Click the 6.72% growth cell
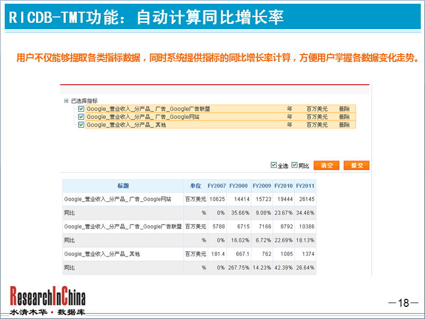 point(262,241)
